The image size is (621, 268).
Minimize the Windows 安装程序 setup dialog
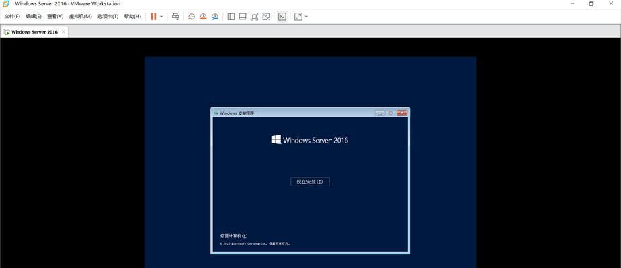(x=380, y=113)
